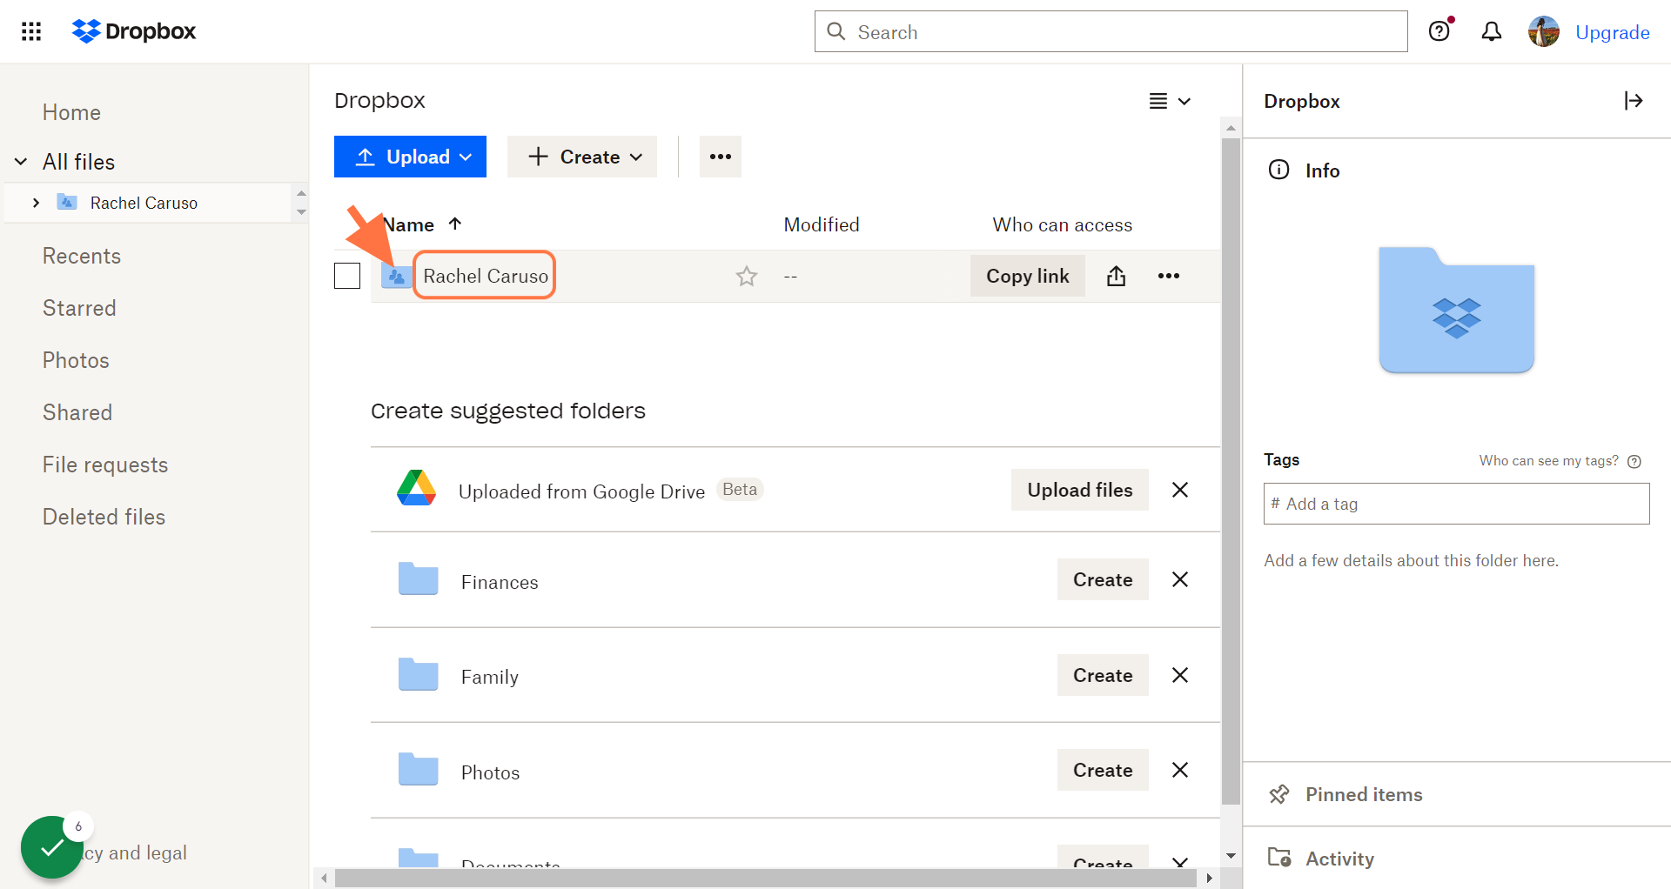
Task: Click scroll down arrow of file list
Action: click(x=1231, y=856)
